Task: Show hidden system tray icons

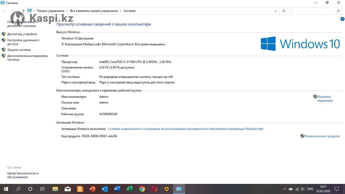Action: click(285, 189)
